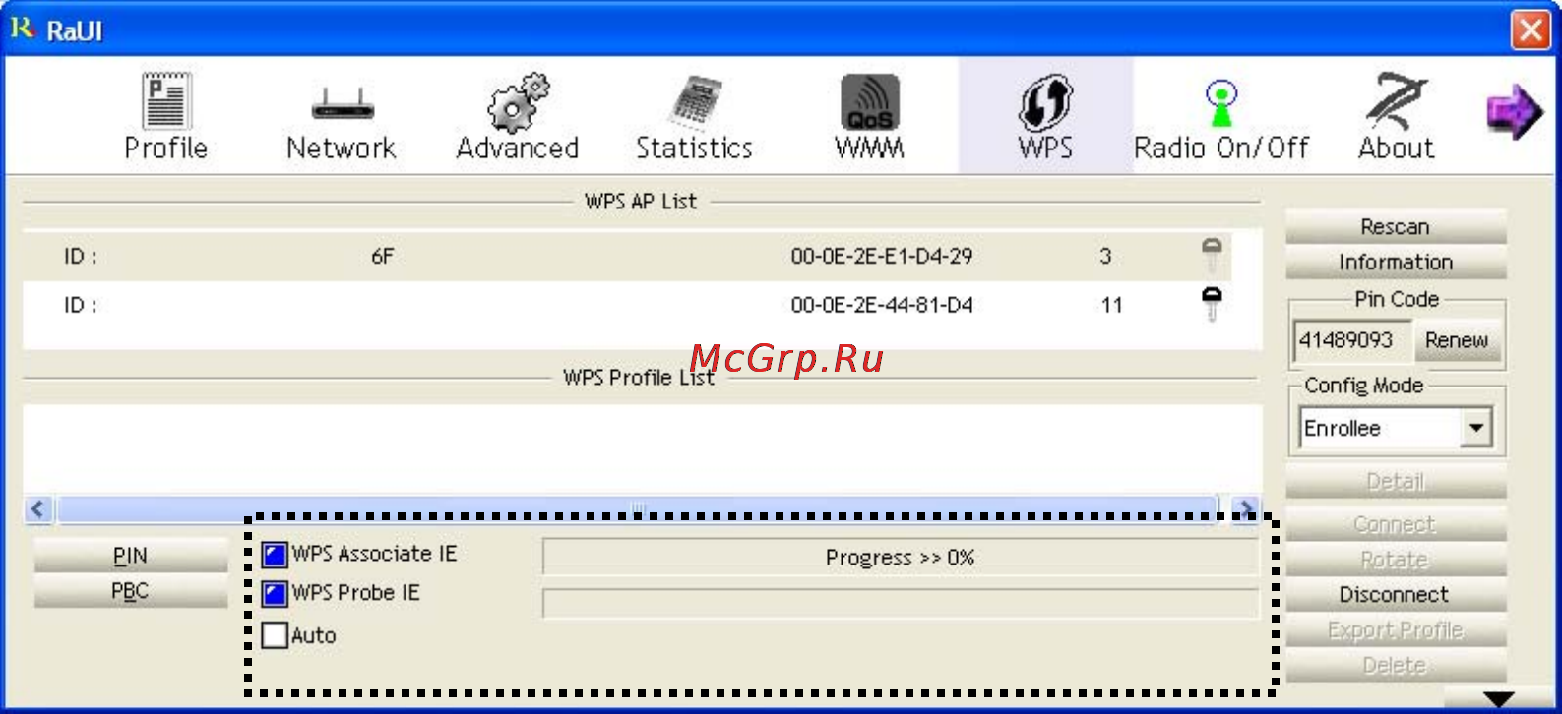Click the Pin Code field 41489093
The image size is (1562, 714).
[1351, 340]
